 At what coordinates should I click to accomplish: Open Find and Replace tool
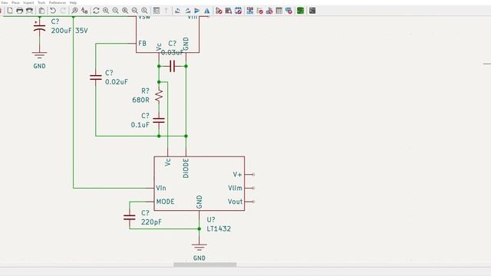coord(84,11)
